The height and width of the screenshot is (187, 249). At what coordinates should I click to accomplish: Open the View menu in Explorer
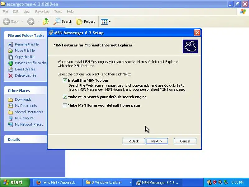coord(27,12)
